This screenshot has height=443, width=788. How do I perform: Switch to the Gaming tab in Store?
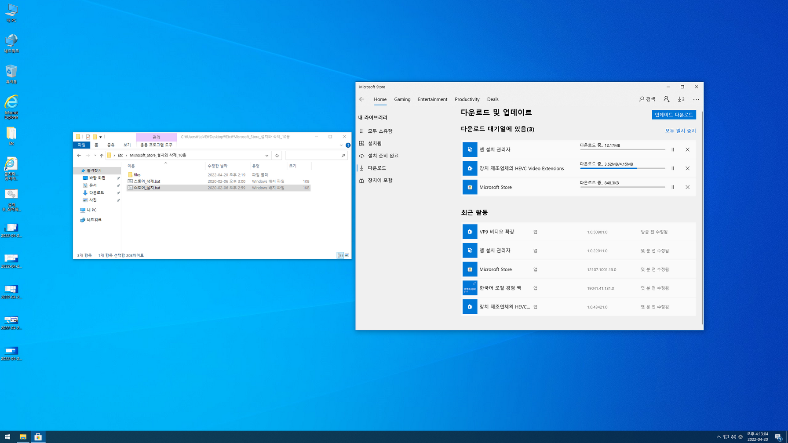tap(402, 99)
